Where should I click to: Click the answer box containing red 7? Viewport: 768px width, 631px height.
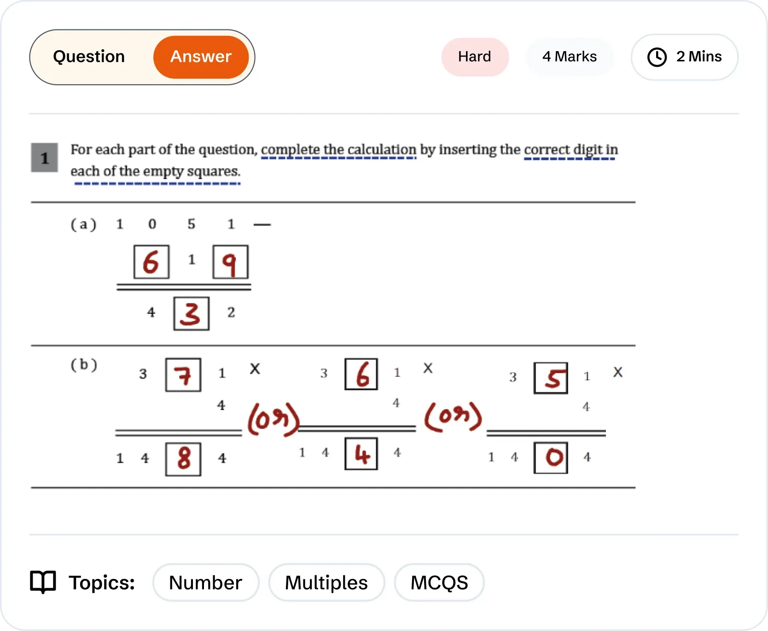coord(183,375)
